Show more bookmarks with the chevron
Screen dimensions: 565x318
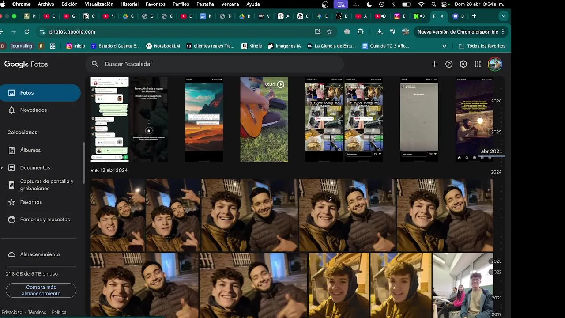444,46
